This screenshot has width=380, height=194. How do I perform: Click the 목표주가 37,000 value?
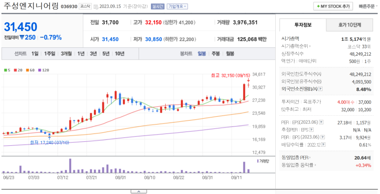click(x=364, y=102)
